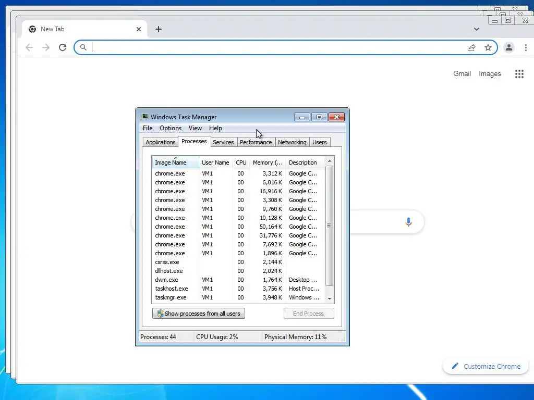Click the Task Manager title bar icon
The height and width of the screenshot is (400, 534).
click(x=144, y=117)
